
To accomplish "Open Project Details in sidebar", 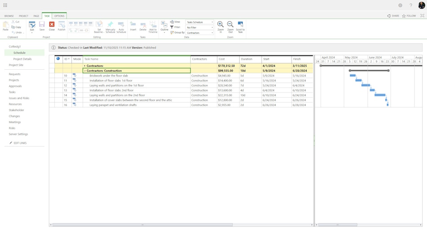I will 22,59.
